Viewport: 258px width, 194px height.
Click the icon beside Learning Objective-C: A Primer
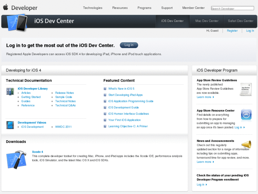click(105, 126)
